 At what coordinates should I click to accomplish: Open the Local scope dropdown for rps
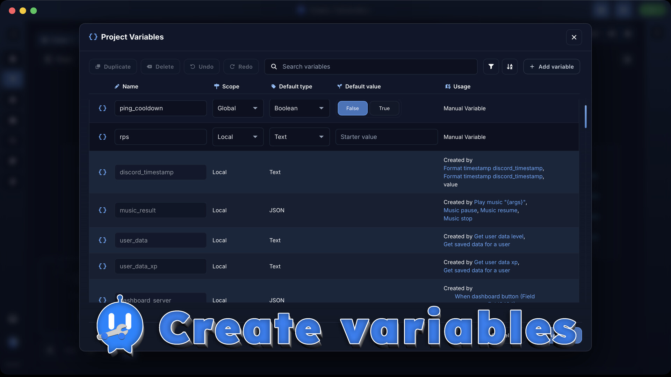pyautogui.click(x=238, y=137)
